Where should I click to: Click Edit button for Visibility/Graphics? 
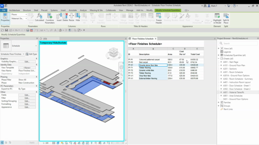tap(27, 62)
